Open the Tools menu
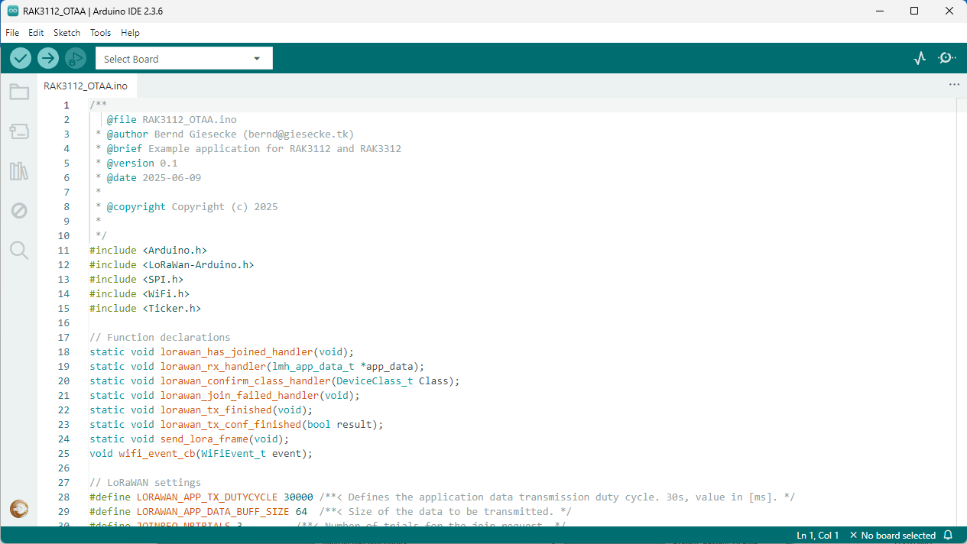This screenshot has height=544, width=967. tap(100, 33)
